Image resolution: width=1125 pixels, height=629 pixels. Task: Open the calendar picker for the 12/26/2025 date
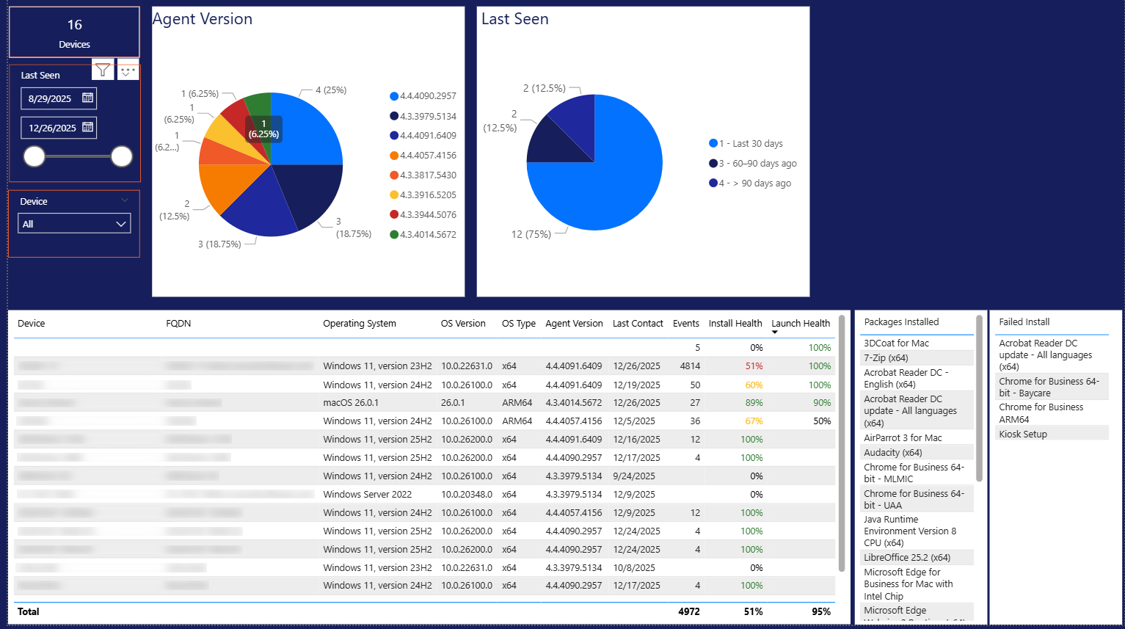pos(87,127)
